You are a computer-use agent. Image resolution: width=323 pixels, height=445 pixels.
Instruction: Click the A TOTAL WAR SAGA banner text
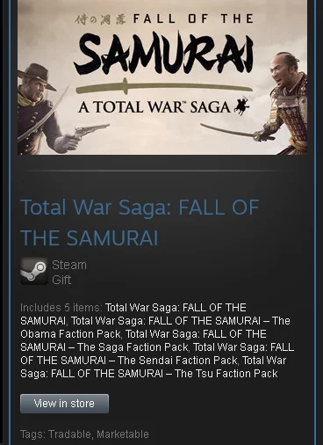coord(154,106)
